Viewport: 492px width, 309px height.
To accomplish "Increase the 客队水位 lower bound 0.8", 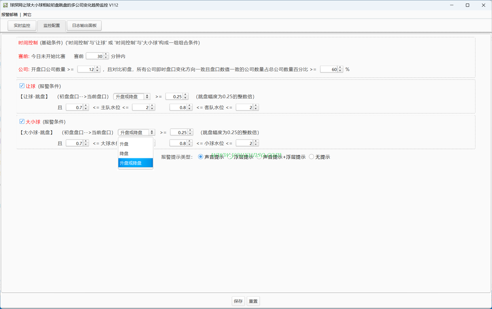I will click(x=190, y=106).
